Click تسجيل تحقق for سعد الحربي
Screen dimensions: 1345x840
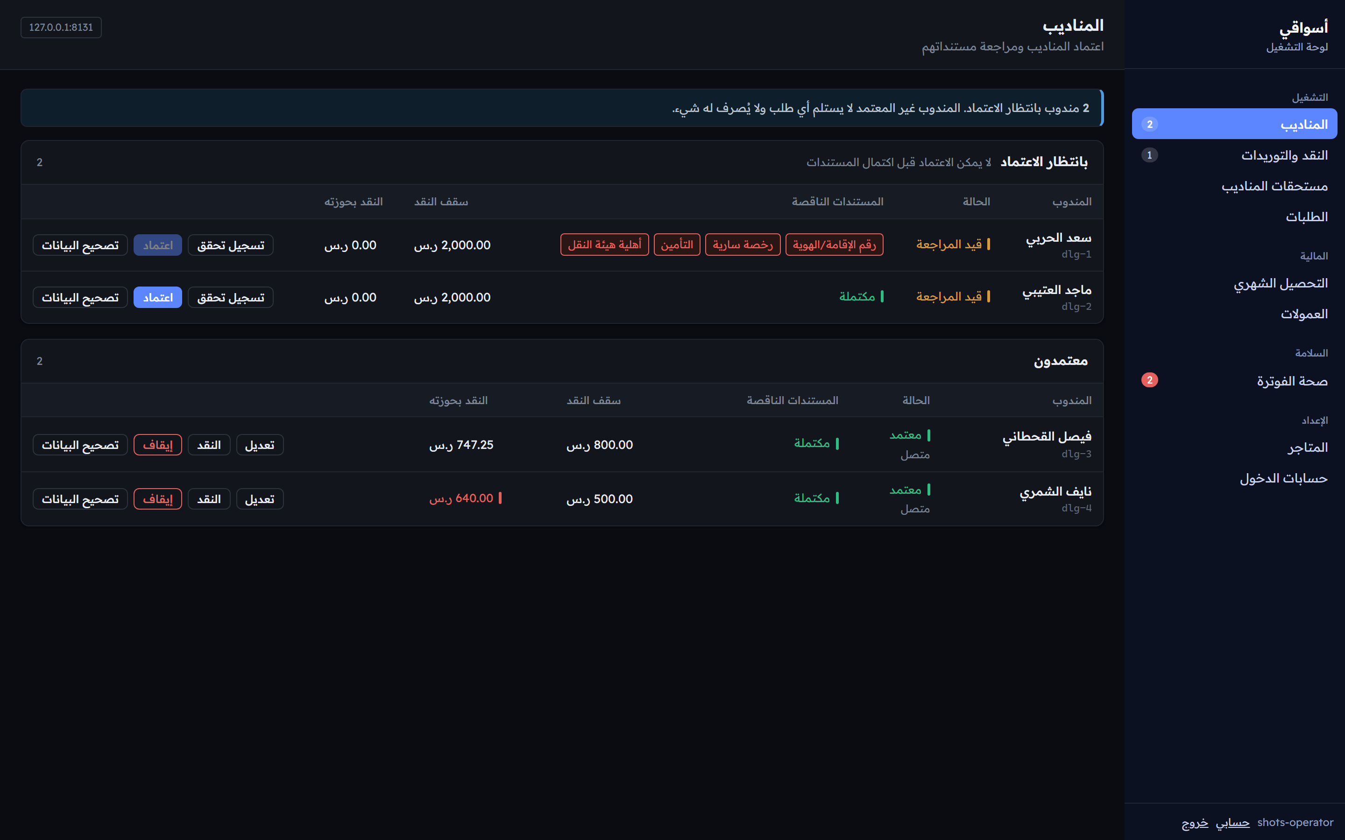[231, 245]
